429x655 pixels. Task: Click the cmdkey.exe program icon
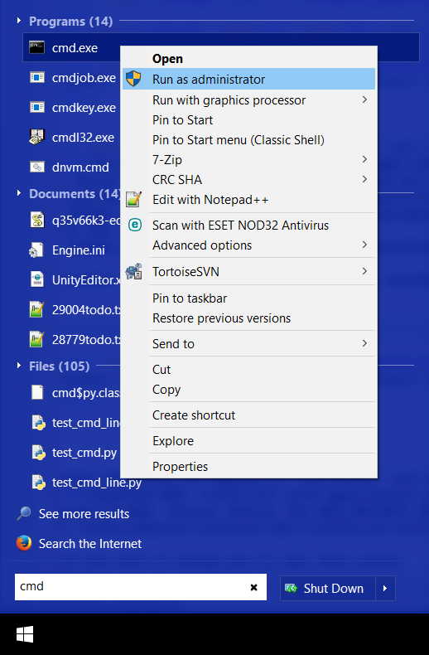37,107
